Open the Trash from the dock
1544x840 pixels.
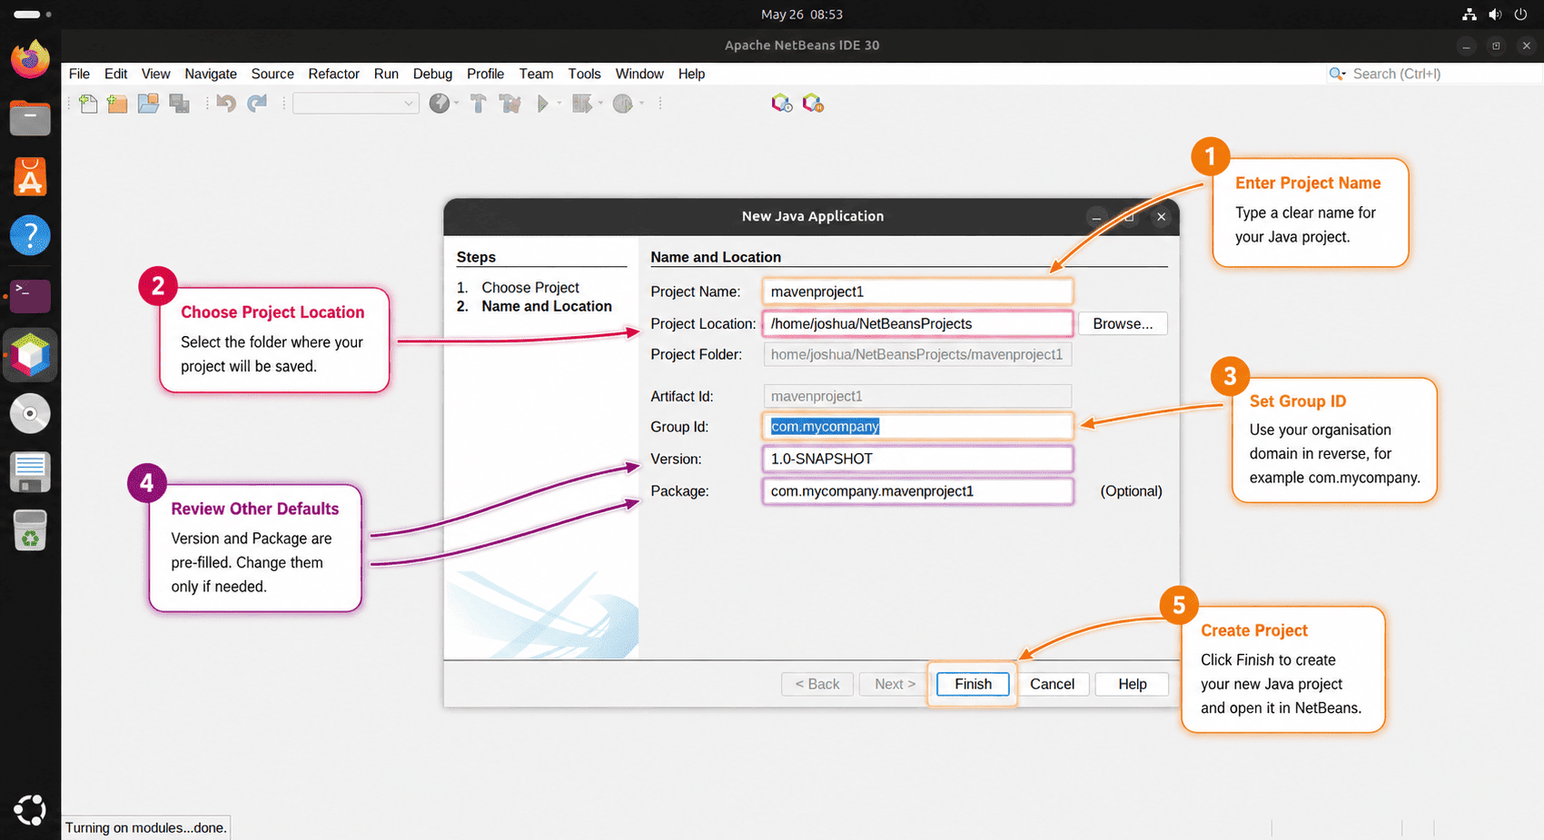point(30,531)
